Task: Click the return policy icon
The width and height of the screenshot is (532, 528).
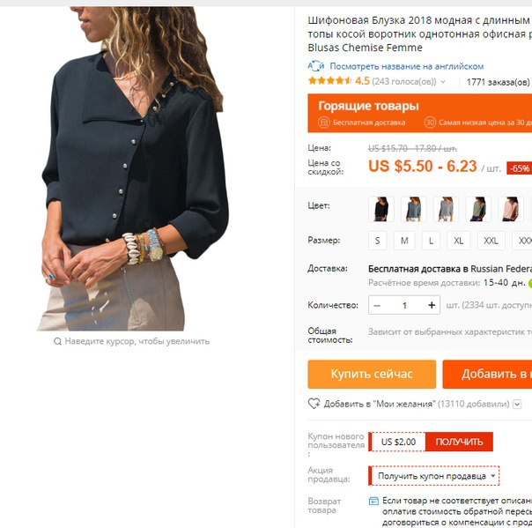Action: (373, 501)
